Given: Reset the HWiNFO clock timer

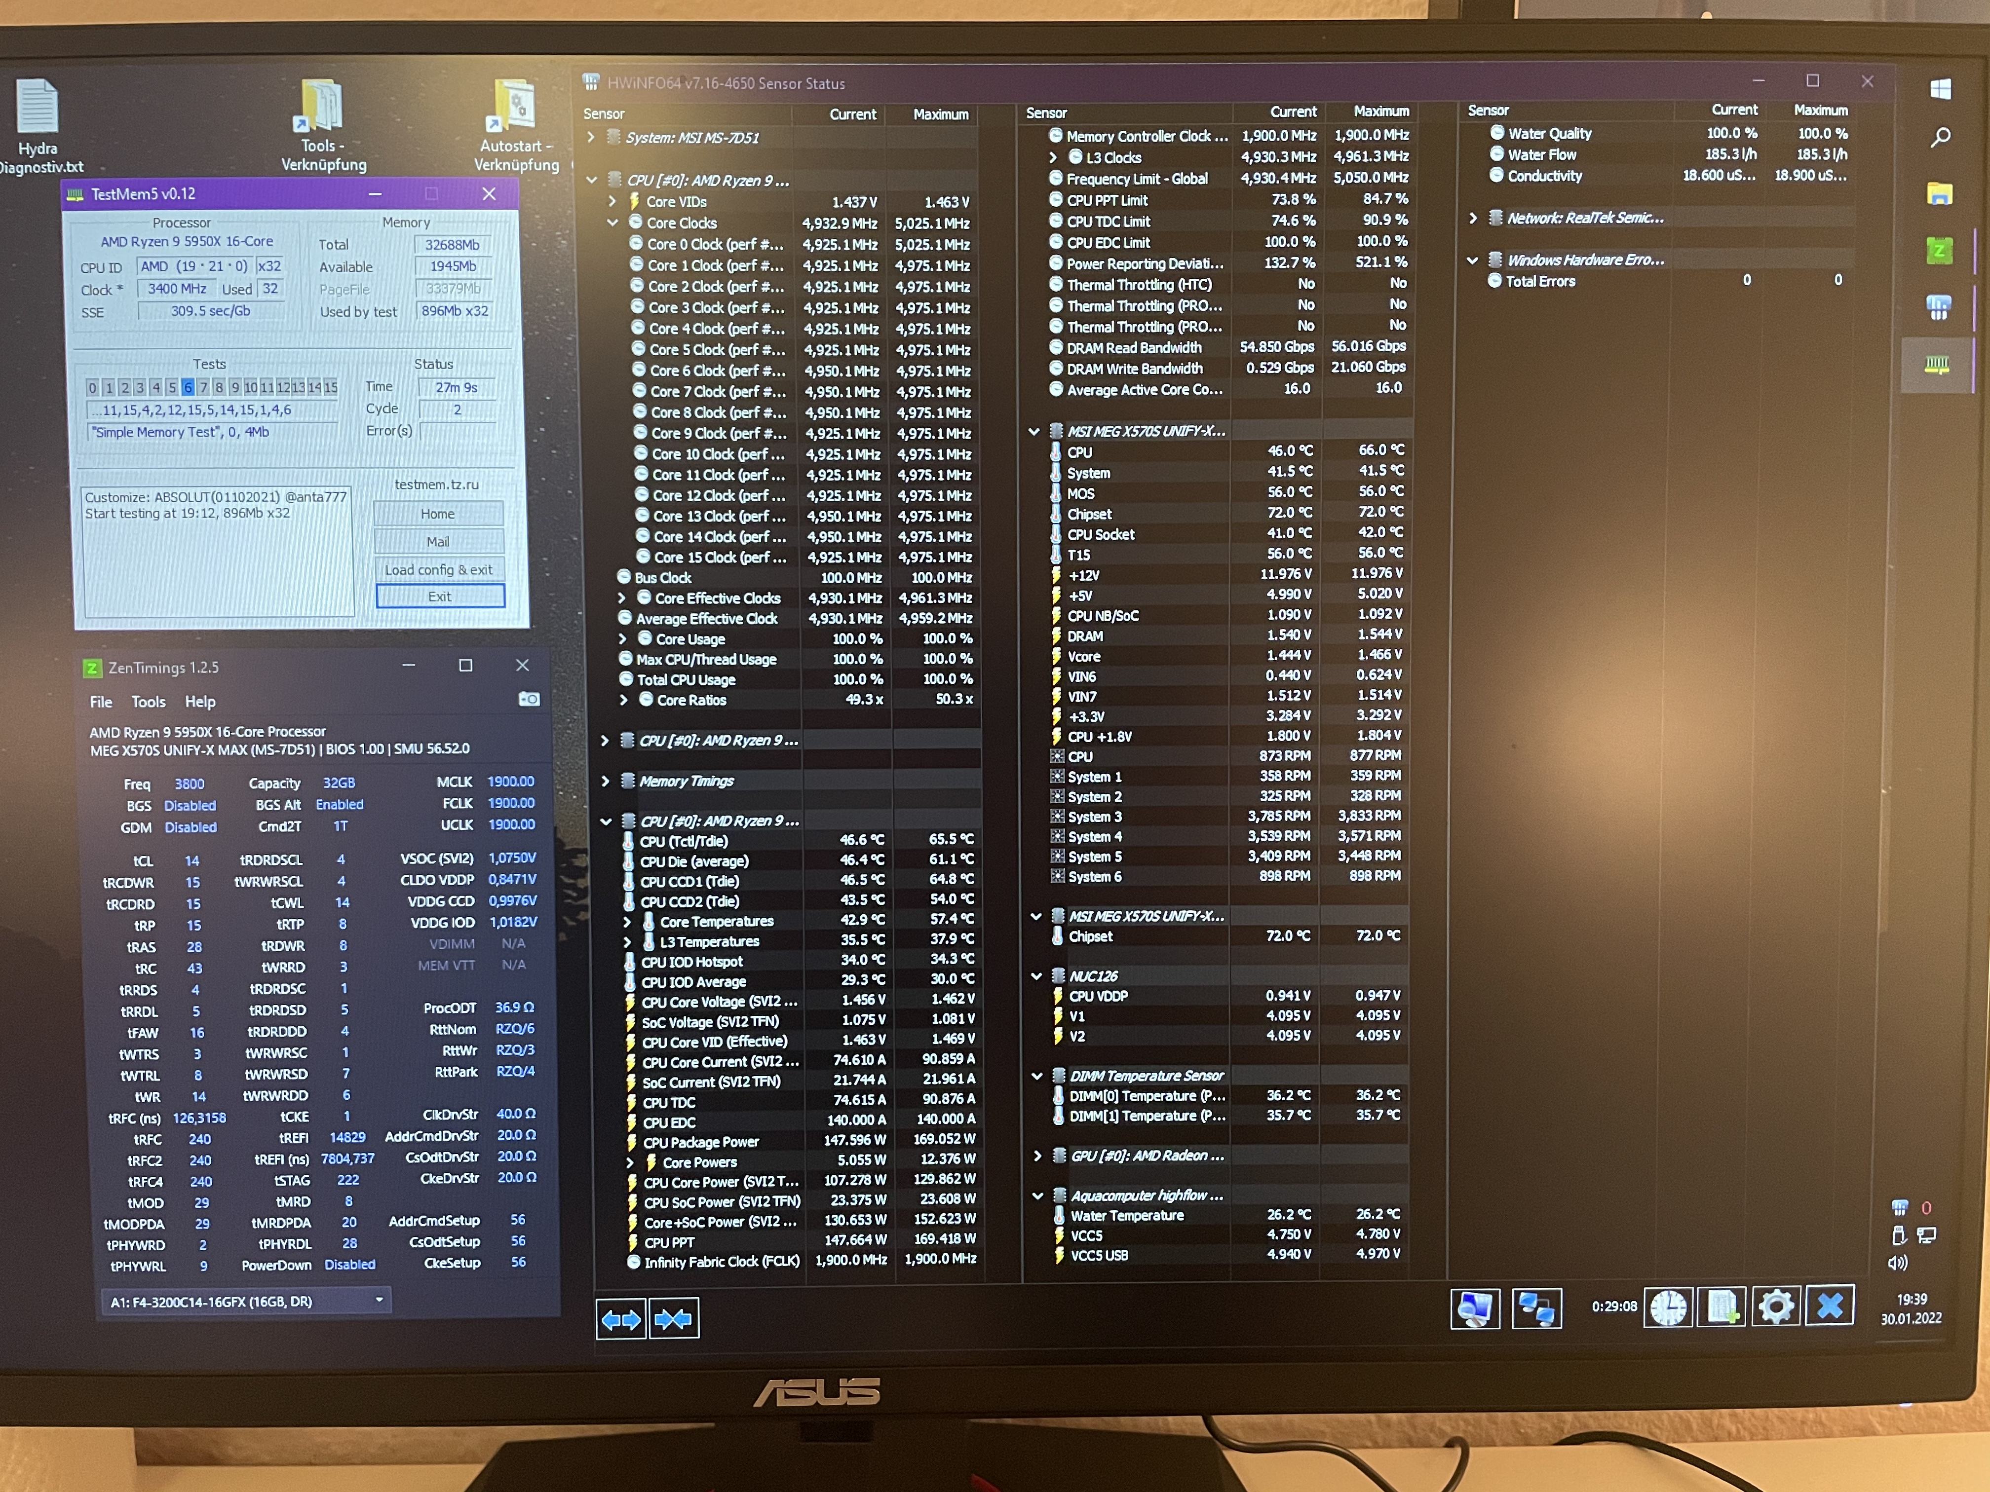Looking at the screenshot, I should pyautogui.click(x=1669, y=1307).
